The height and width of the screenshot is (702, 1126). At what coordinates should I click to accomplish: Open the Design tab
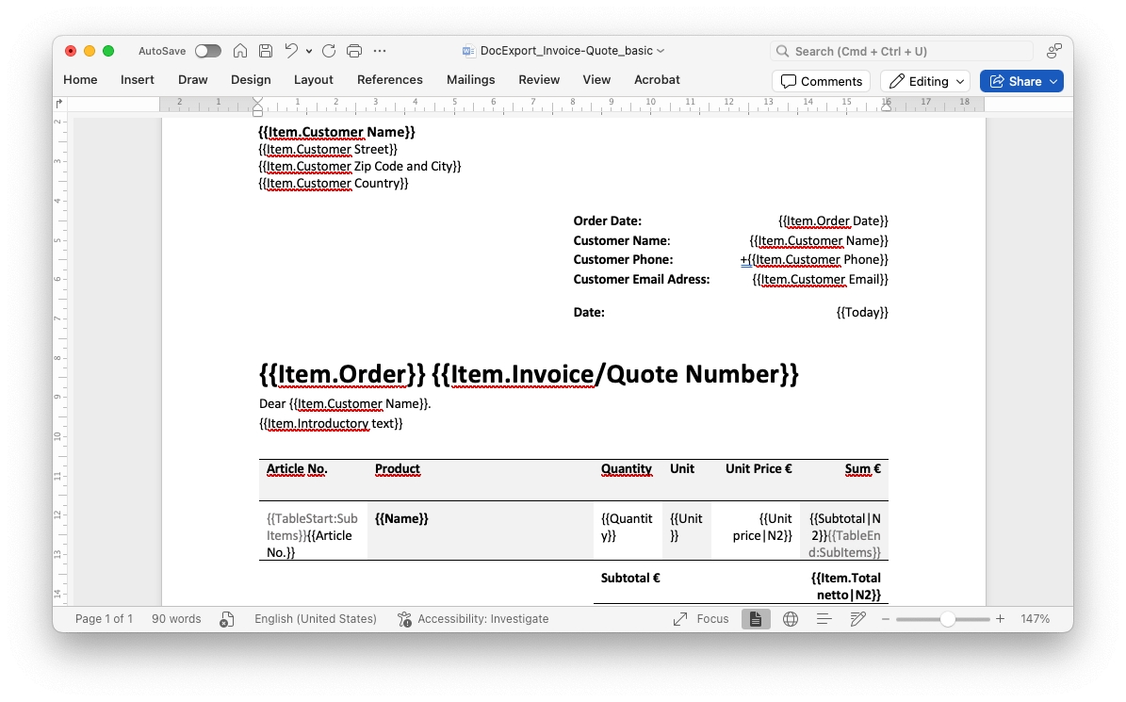251,80
